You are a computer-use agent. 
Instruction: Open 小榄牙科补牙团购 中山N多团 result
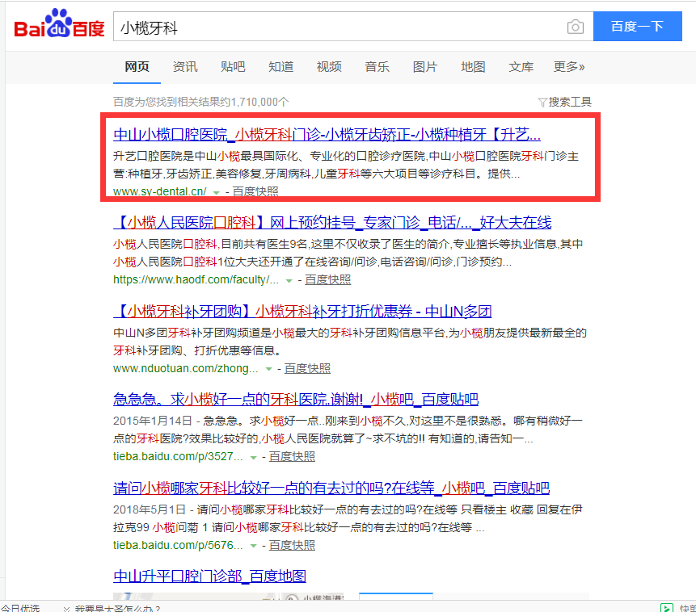point(302,311)
